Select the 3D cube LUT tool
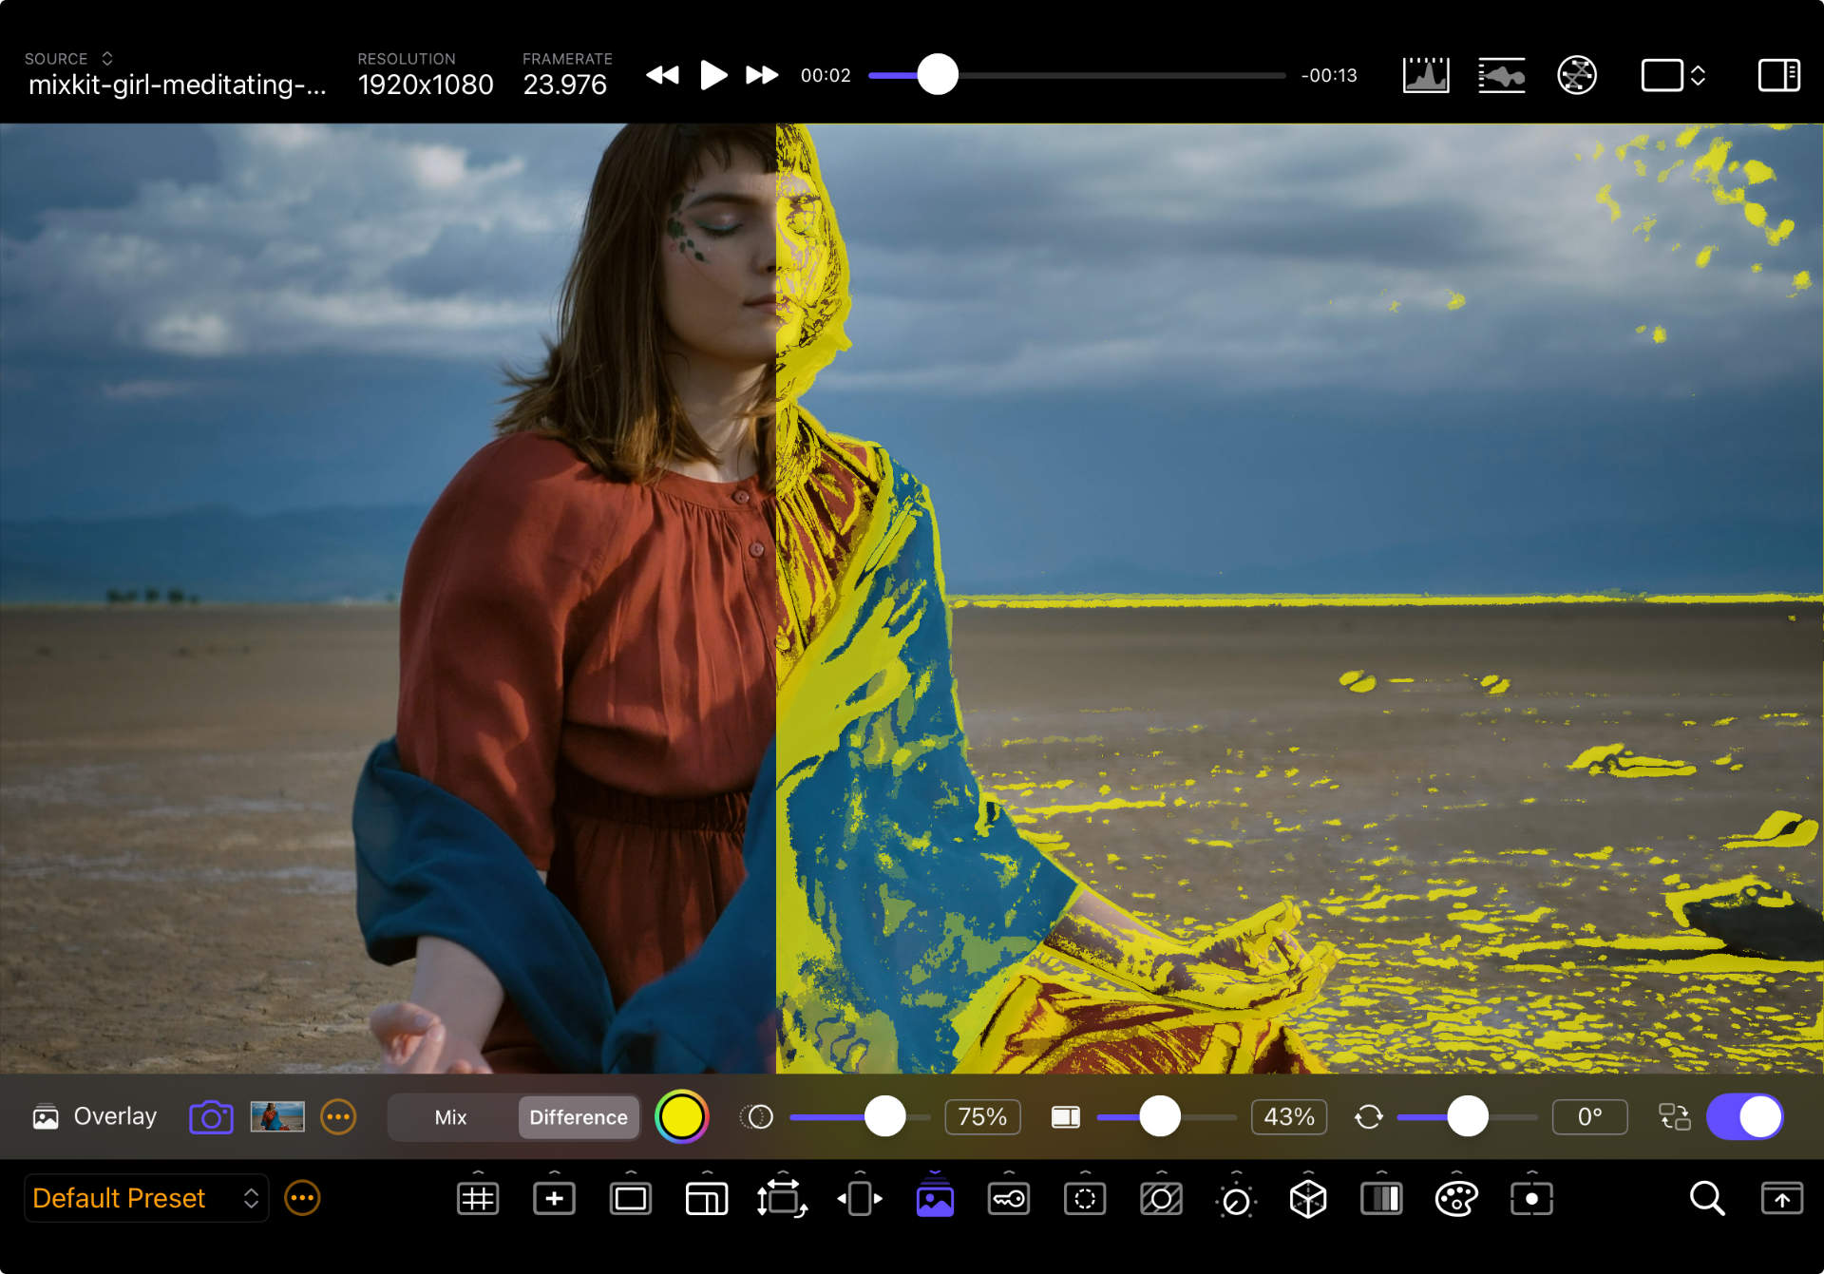The width and height of the screenshot is (1824, 1274). point(1308,1199)
